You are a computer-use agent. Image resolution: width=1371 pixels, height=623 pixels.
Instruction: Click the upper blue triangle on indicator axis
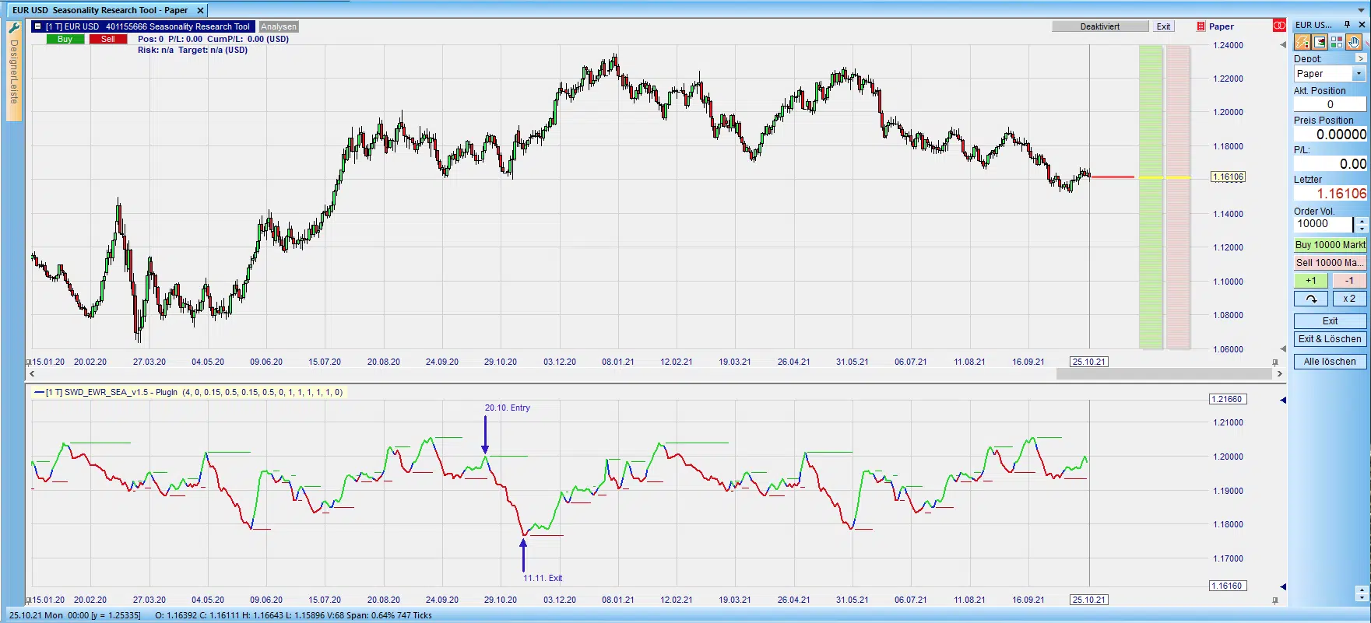coord(1283,400)
